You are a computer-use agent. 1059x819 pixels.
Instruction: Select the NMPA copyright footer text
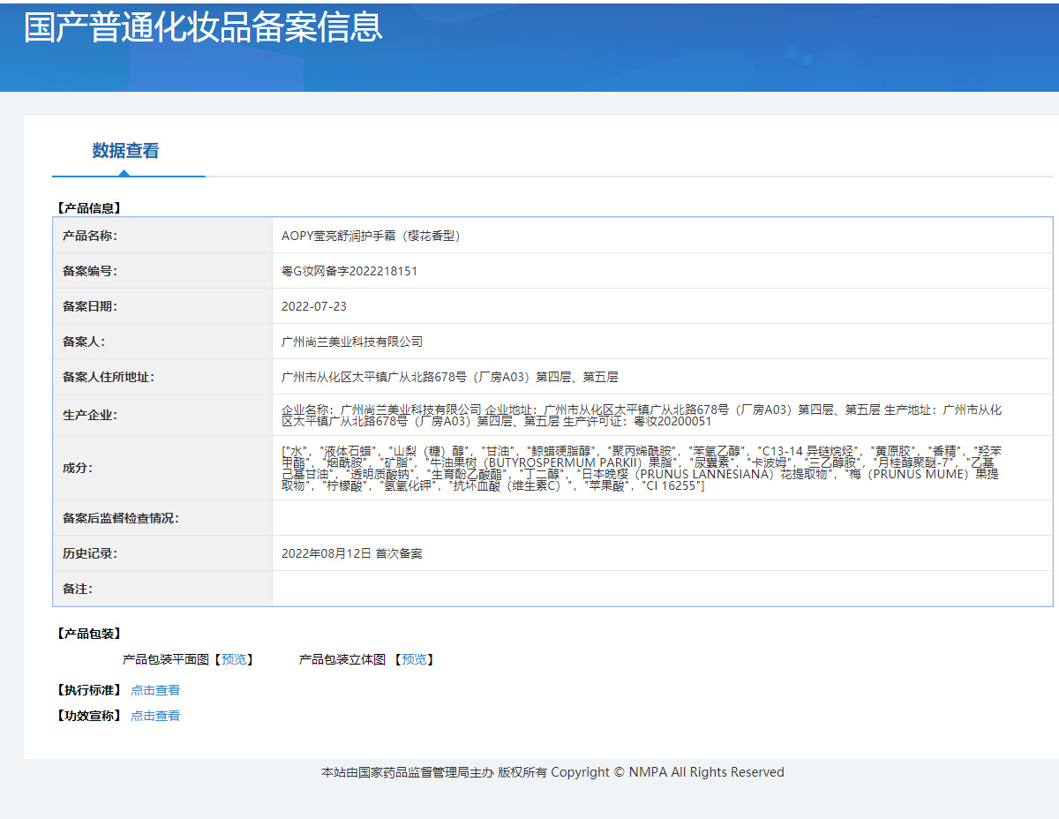552,772
